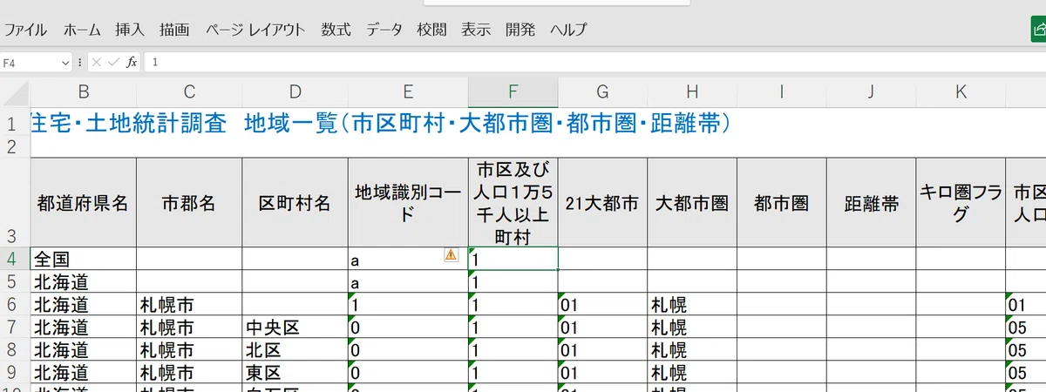
Task: Click the 区町村名 header cell
Action: 295,203
